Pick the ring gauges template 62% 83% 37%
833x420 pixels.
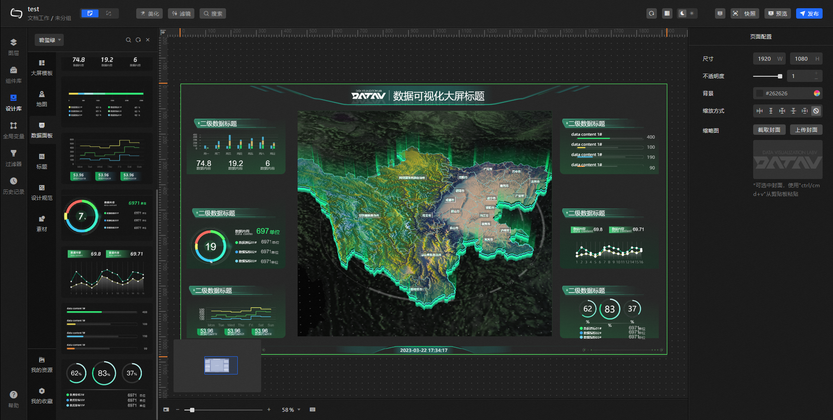tap(107, 384)
